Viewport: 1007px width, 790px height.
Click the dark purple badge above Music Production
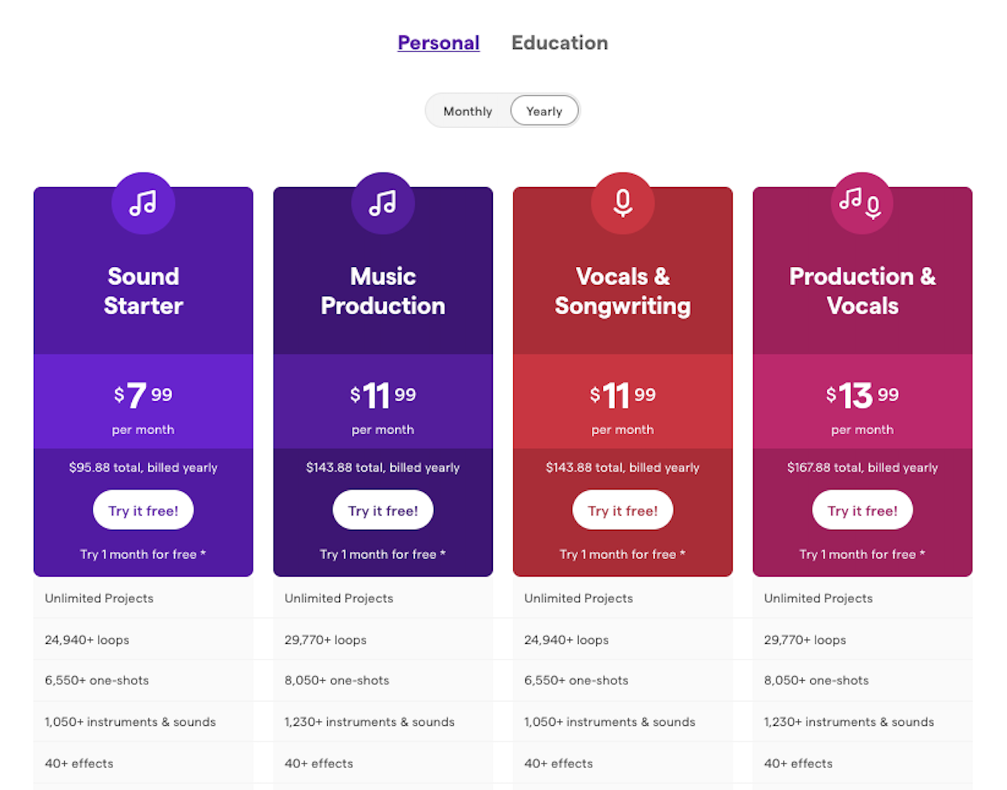point(383,202)
